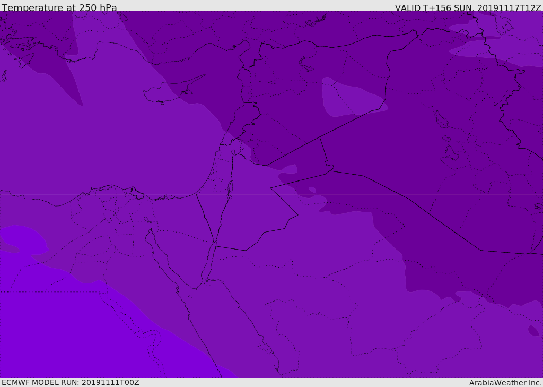
Task: Click the 'VALID T+156 SUN. 20191117T12Z' label
Action: point(468,8)
